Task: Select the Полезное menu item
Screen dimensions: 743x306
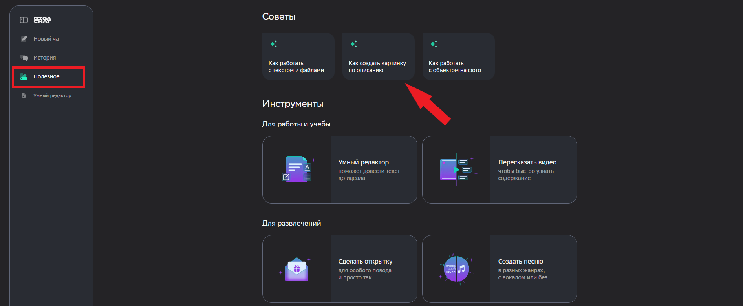Action: [x=49, y=77]
